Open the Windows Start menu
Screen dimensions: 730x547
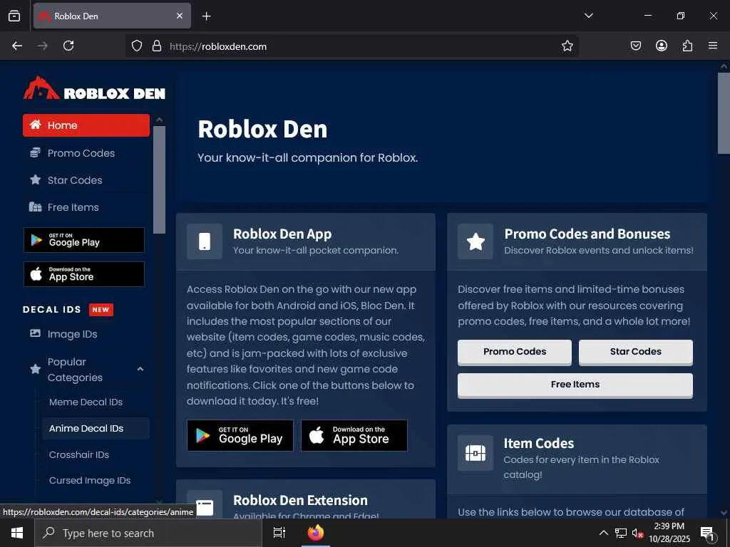[x=17, y=533]
